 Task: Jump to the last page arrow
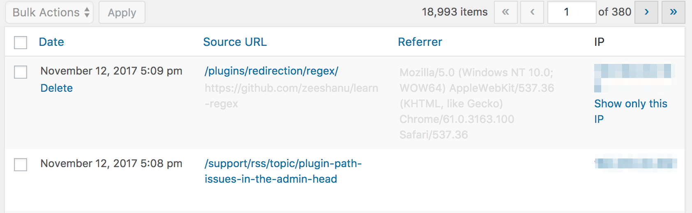point(673,12)
